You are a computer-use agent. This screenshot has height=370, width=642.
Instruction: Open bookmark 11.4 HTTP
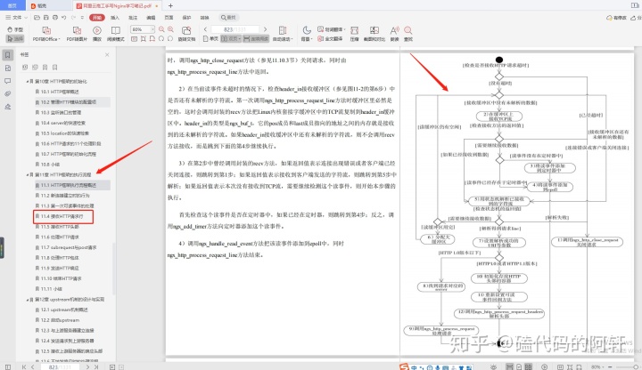pos(63,216)
